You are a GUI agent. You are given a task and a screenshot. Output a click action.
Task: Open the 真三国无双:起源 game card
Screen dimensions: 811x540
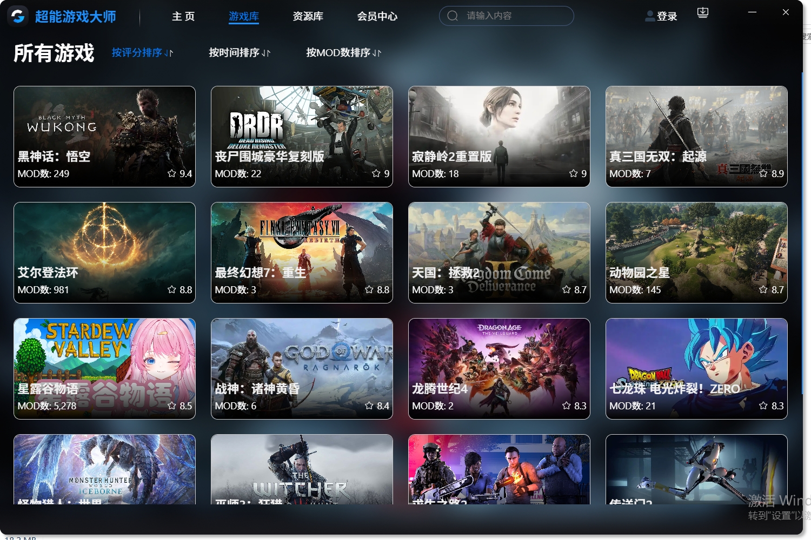coord(696,137)
